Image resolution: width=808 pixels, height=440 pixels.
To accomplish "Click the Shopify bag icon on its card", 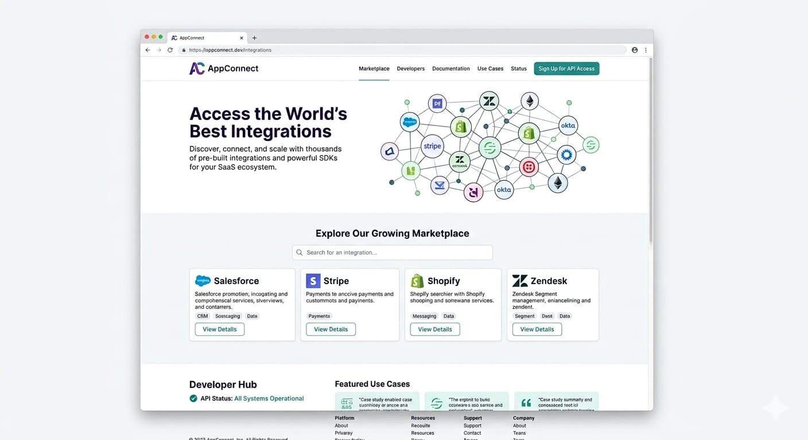I will [417, 281].
